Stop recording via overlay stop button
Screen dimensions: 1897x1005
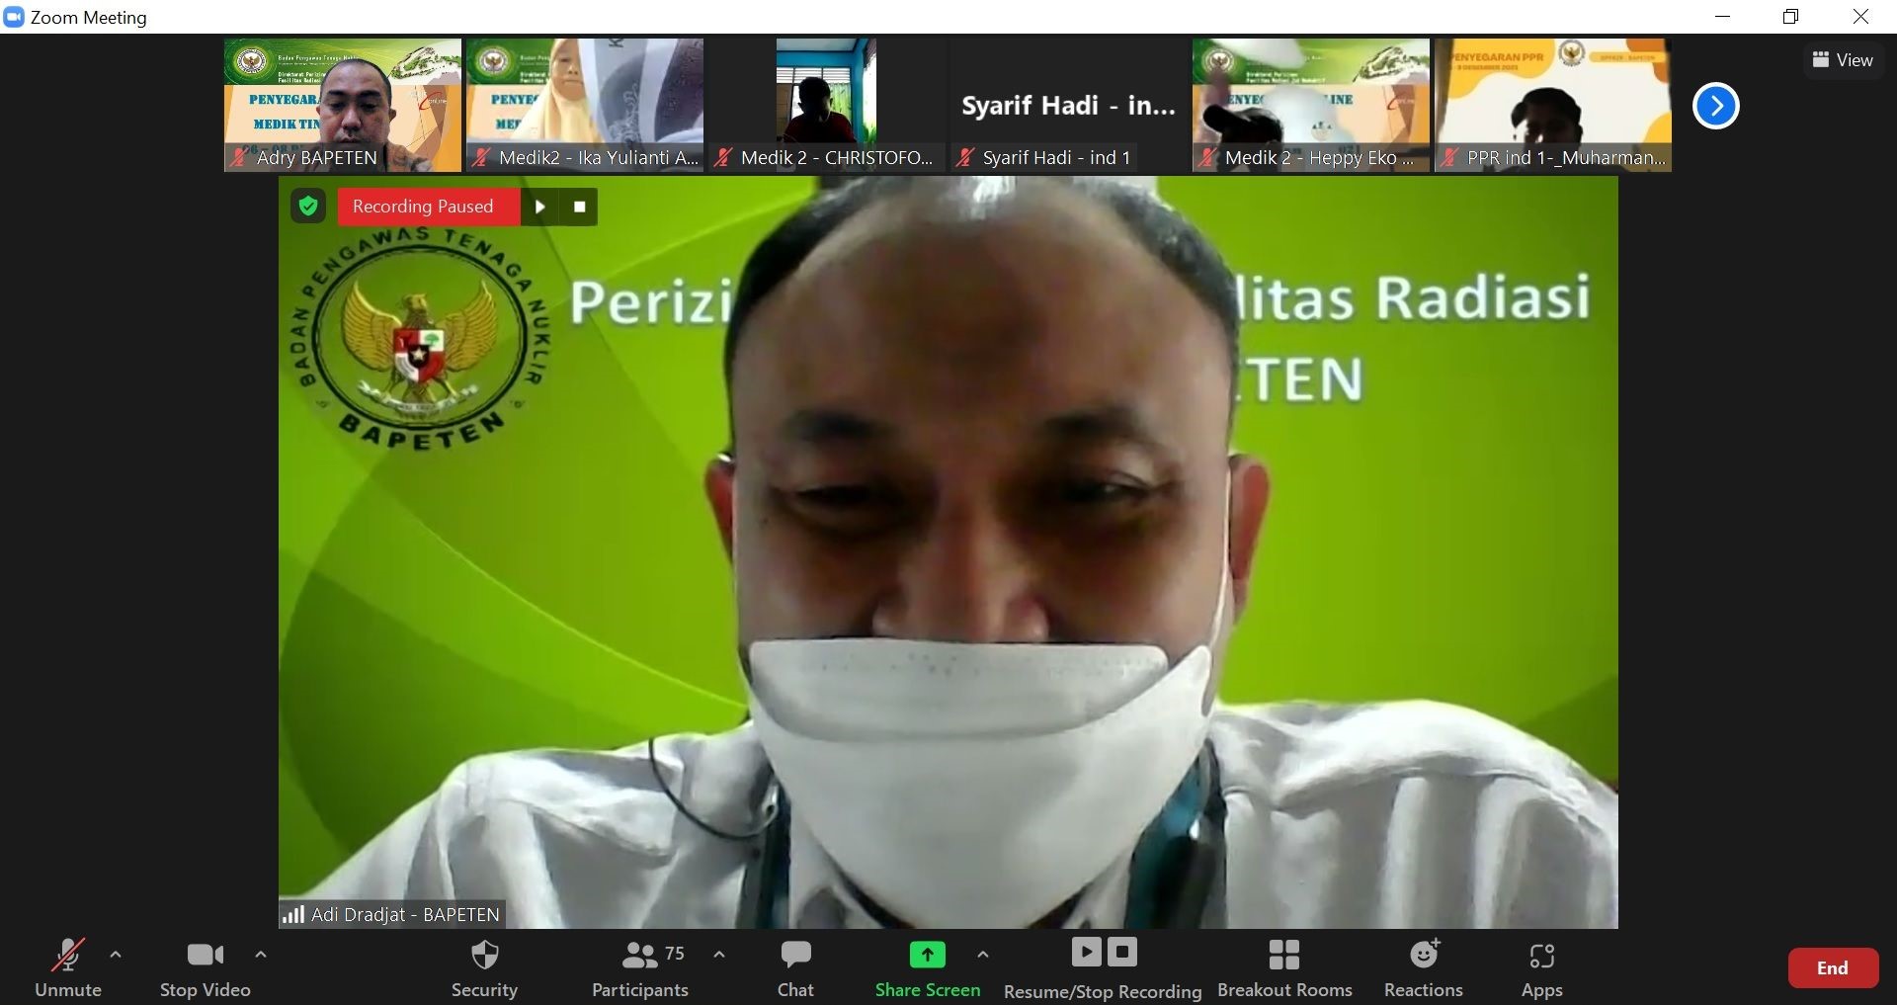tap(580, 207)
